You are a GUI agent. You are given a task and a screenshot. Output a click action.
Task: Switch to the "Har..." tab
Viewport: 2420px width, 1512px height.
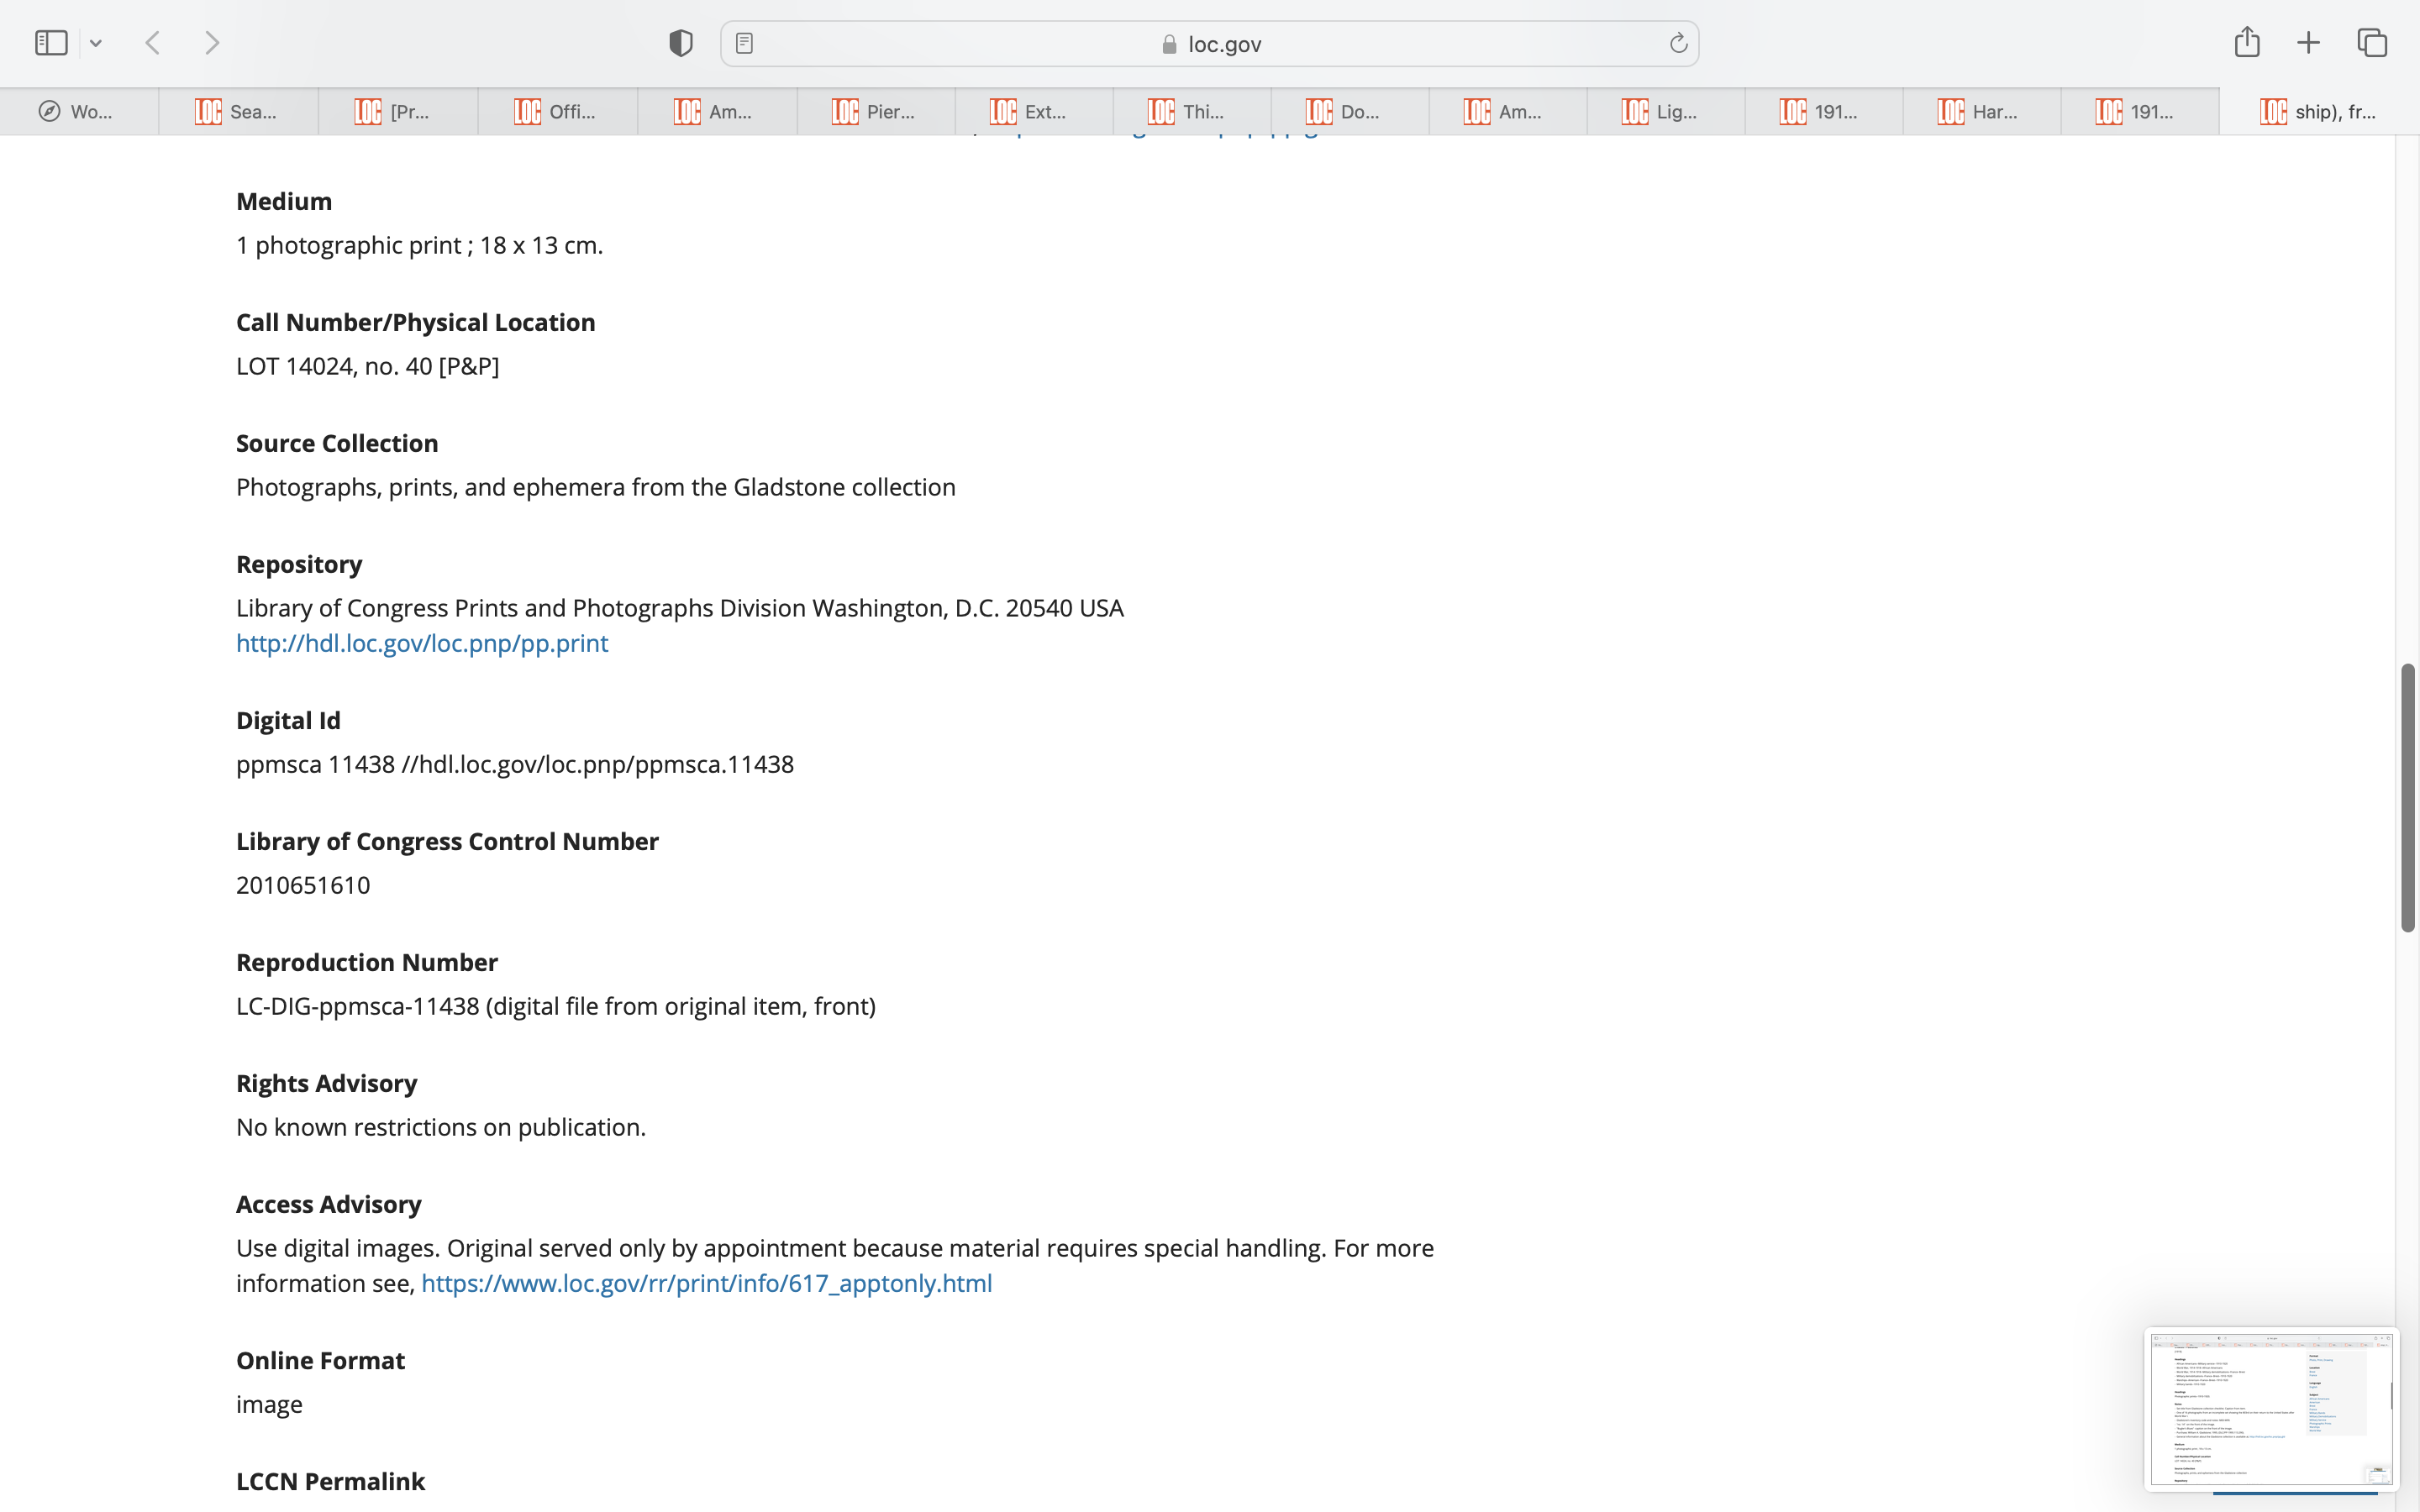1981,112
